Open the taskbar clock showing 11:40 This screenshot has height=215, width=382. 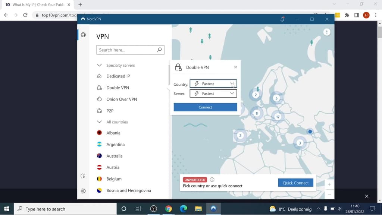(x=355, y=209)
